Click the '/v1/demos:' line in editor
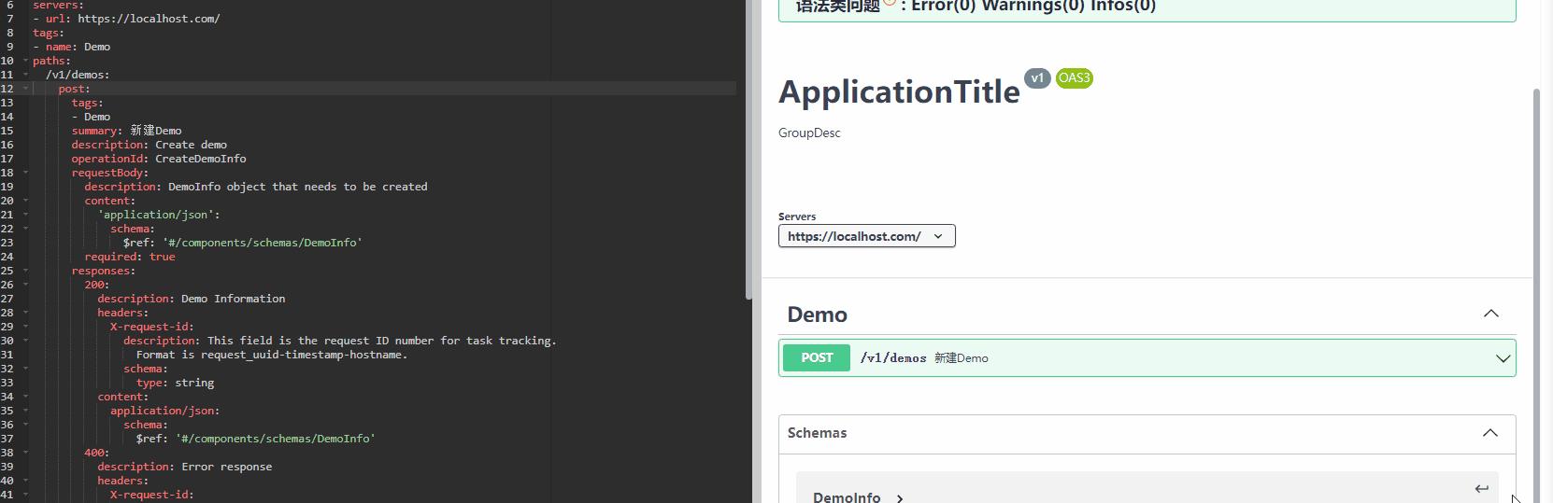This screenshot has width=1553, height=503. pyautogui.click(x=78, y=75)
